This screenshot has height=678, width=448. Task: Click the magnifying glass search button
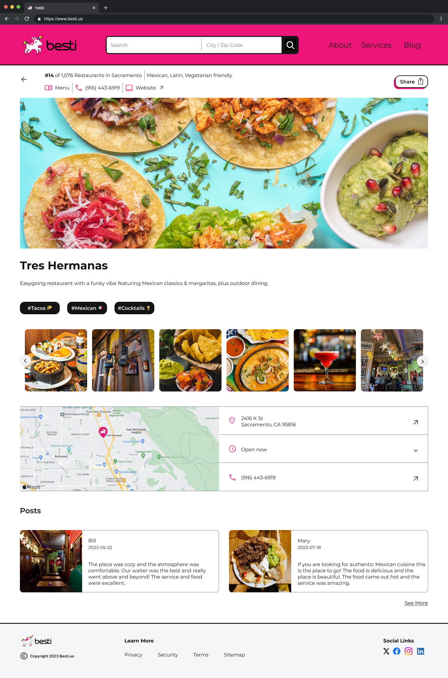[290, 45]
